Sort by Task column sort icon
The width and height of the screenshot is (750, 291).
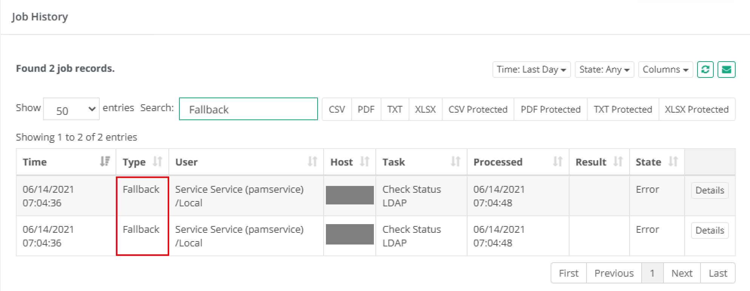click(456, 162)
